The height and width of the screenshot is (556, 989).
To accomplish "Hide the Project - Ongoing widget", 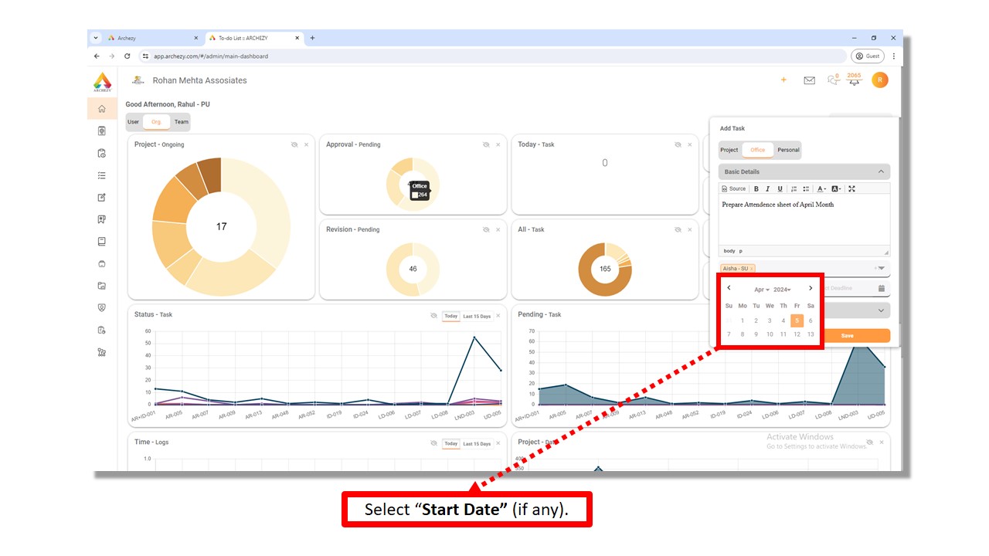I will point(294,144).
